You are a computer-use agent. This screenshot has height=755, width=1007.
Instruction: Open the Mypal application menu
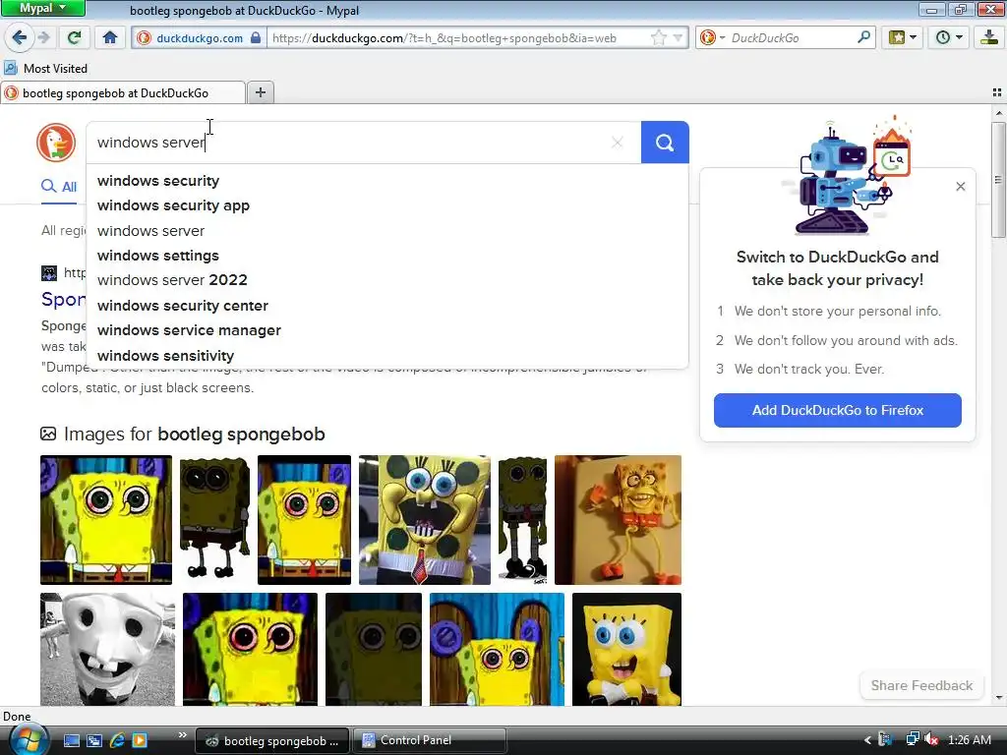[x=42, y=8]
